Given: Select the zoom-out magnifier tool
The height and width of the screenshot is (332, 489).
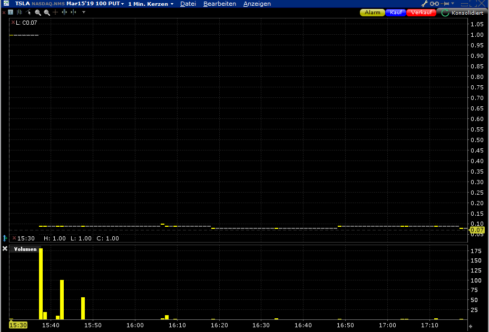Looking at the screenshot, I should click(x=47, y=12).
